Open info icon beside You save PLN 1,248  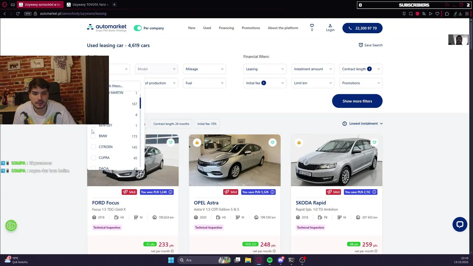click(x=170, y=192)
